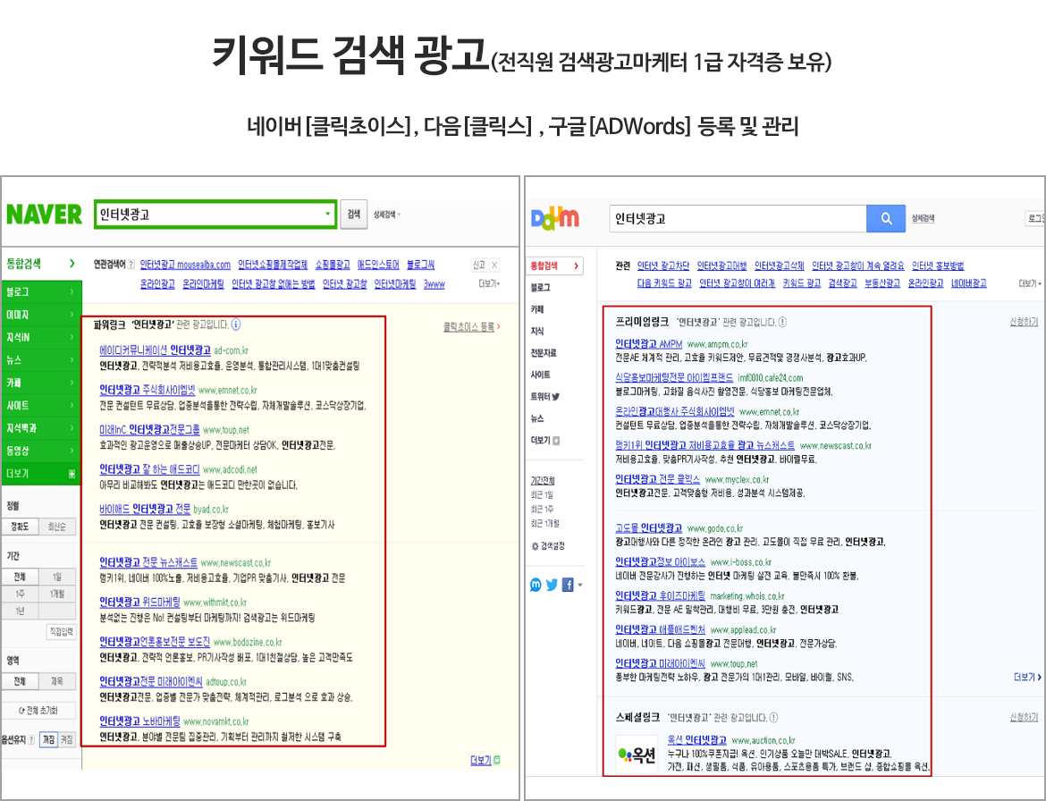
Task: Open related search 온라인마케팅 on Naver
Action: (204, 284)
